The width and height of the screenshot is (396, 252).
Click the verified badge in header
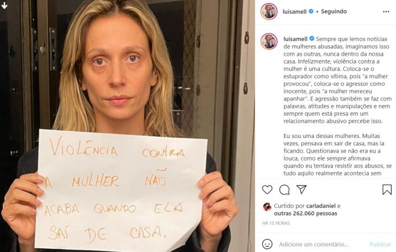coord(311,11)
